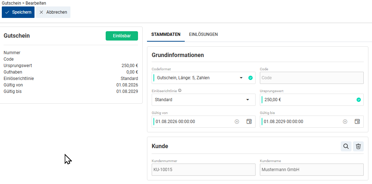Clear the Gültig bis date with the x icon
Image resolution: width=372 pixels, height=184 pixels.
tap(345, 122)
